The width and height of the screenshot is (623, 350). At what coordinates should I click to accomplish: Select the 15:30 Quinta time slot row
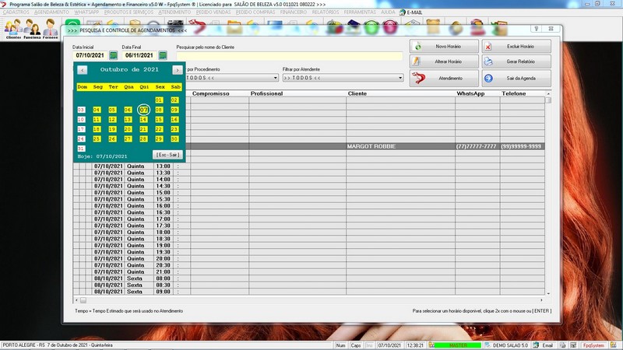(x=308, y=199)
